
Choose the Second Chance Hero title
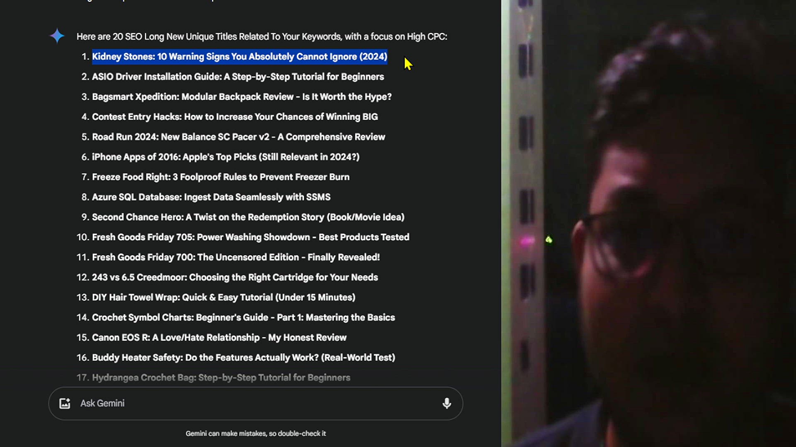click(x=248, y=217)
